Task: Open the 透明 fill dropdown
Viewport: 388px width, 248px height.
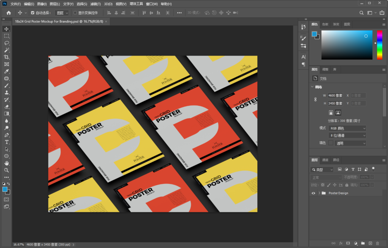Action: 350,143
